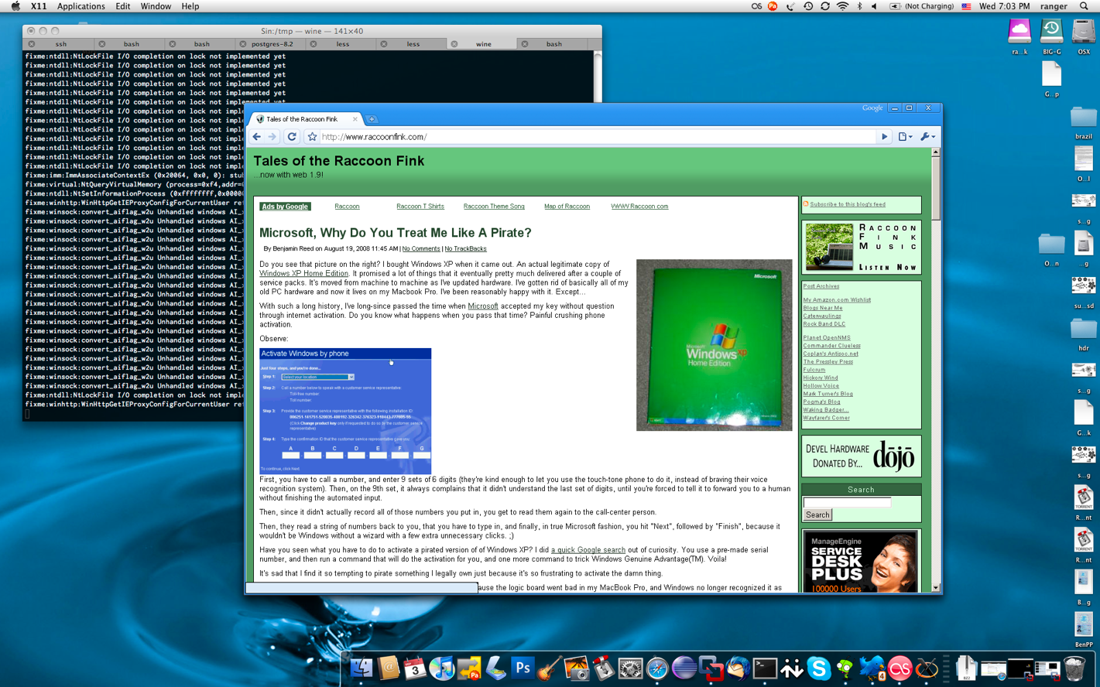Click the address bar in Chrome

coord(598,137)
